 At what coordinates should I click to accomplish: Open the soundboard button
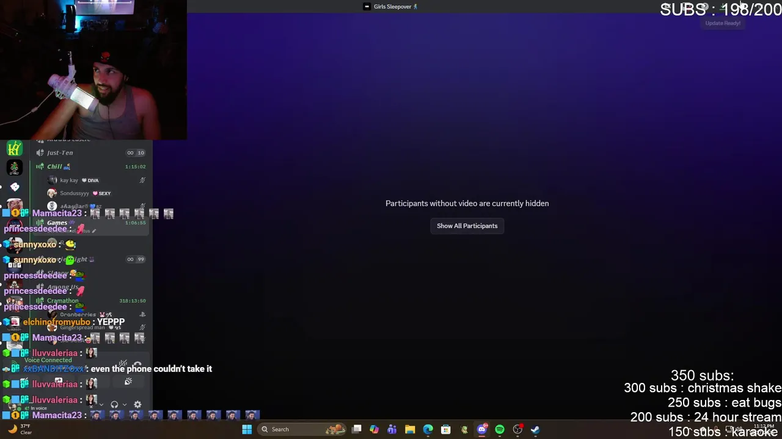128,382
